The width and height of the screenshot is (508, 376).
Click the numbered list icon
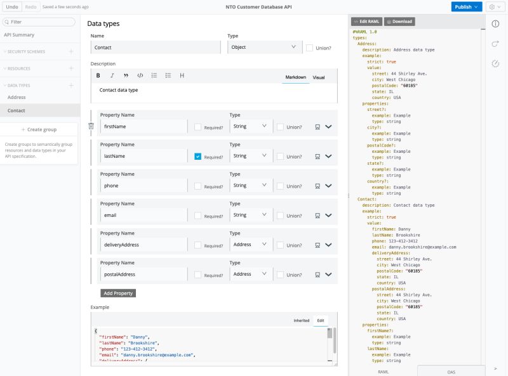154,75
